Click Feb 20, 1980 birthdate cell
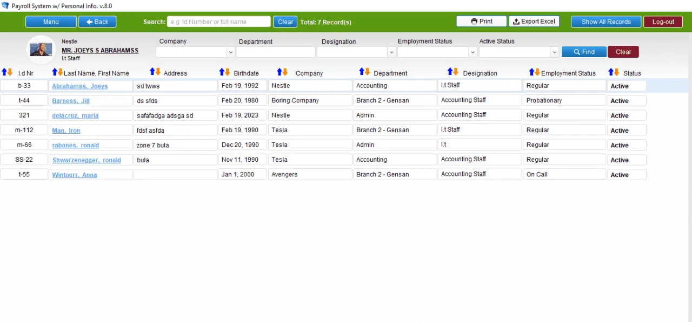Image resolution: width=692 pixels, height=322 pixels. [x=242, y=100]
